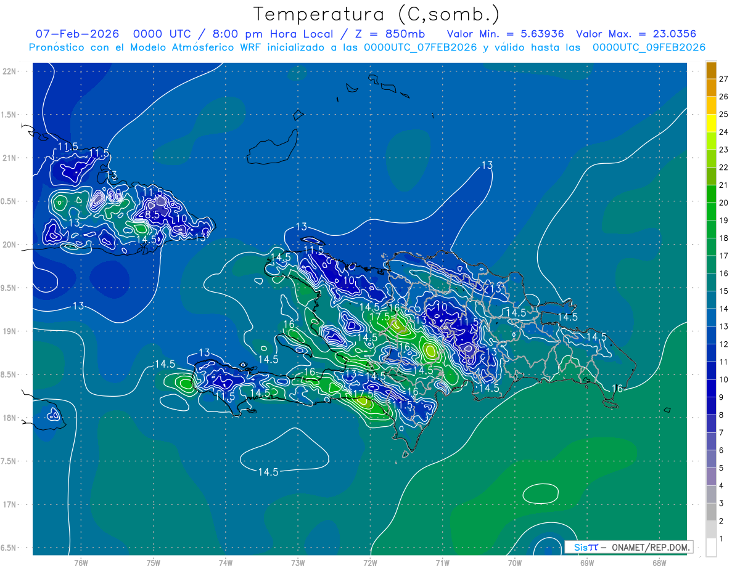This screenshot has height=571, width=740.
Task: Click the green colorbar segment between 19 and 20
Action: [x=711, y=211]
